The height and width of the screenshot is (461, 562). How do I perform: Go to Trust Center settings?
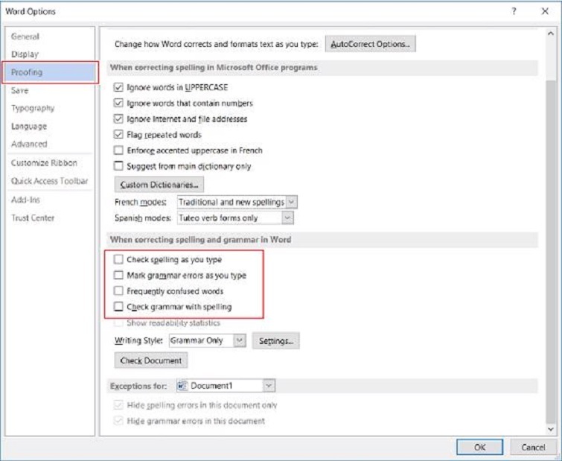(33, 217)
